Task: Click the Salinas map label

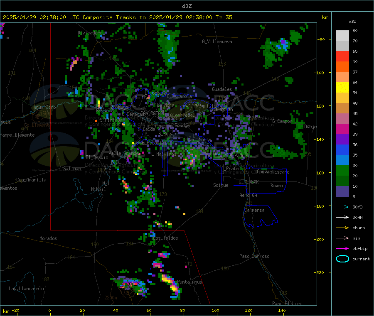Action: 72,169
